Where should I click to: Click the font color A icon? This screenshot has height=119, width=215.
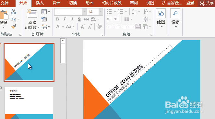click(58, 27)
